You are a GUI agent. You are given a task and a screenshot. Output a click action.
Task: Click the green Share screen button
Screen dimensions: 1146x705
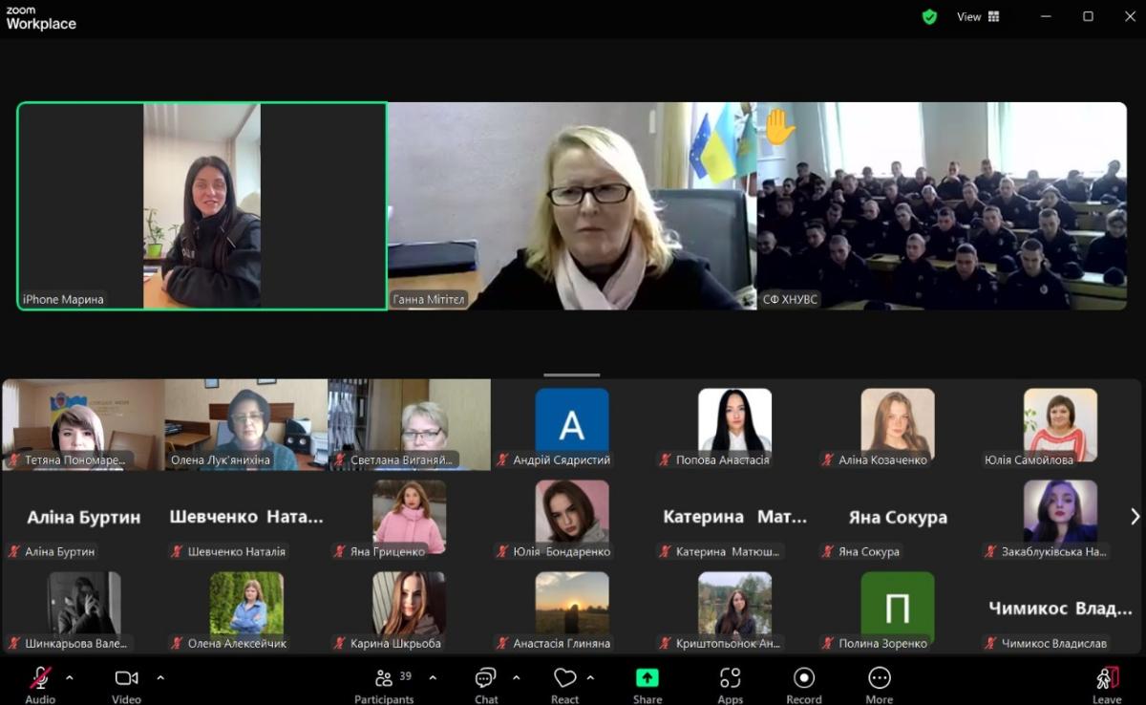point(647,684)
